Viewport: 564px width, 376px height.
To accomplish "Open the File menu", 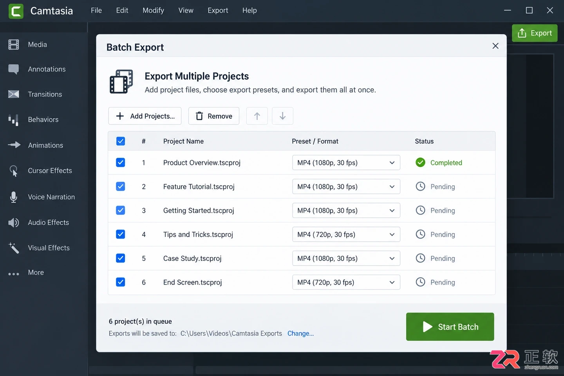I will tap(96, 11).
